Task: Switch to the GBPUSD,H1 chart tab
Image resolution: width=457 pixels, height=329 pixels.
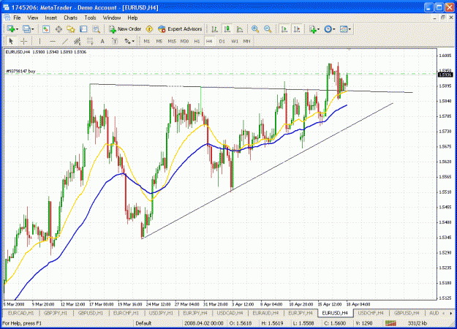Action: tap(91, 313)
